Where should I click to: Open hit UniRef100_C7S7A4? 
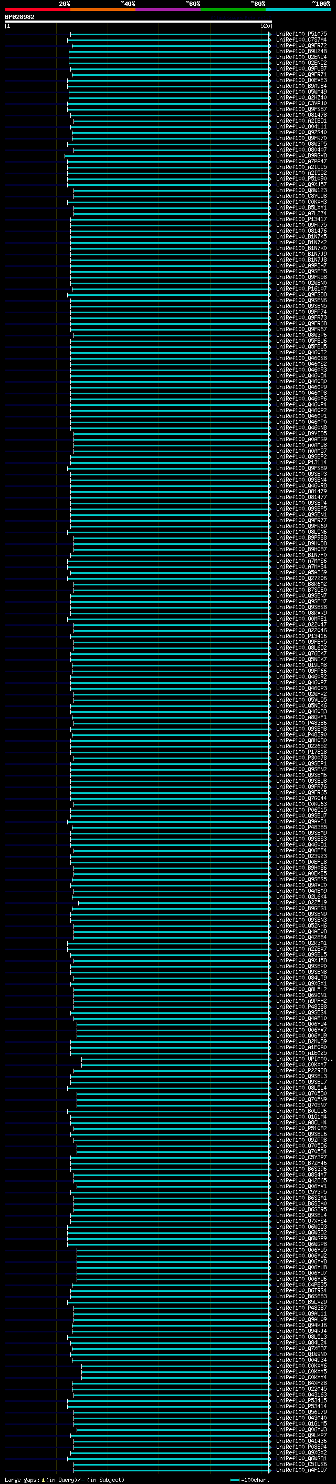301,40
